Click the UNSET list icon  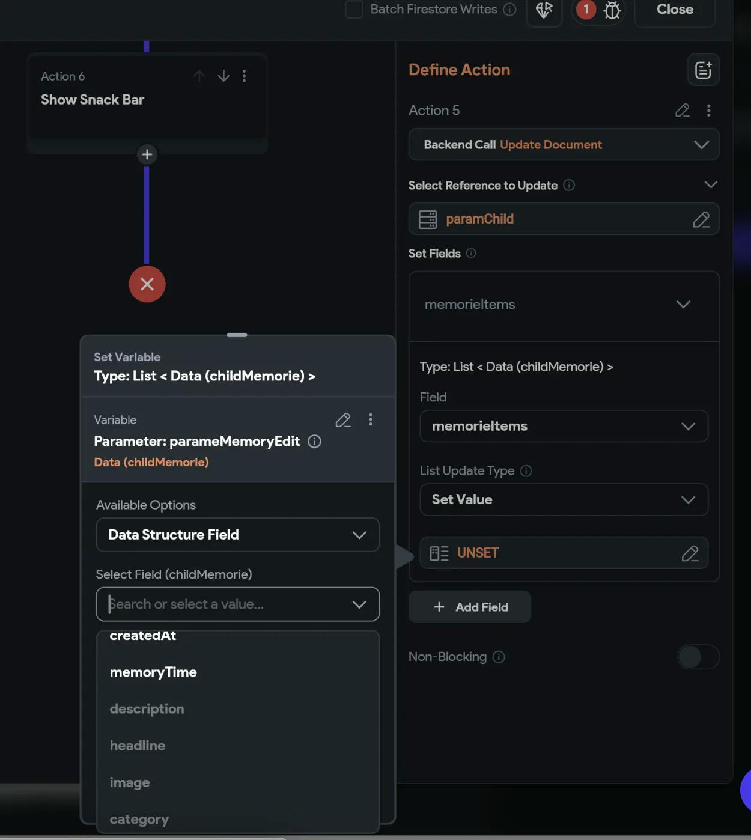click(x=439, y=553)
